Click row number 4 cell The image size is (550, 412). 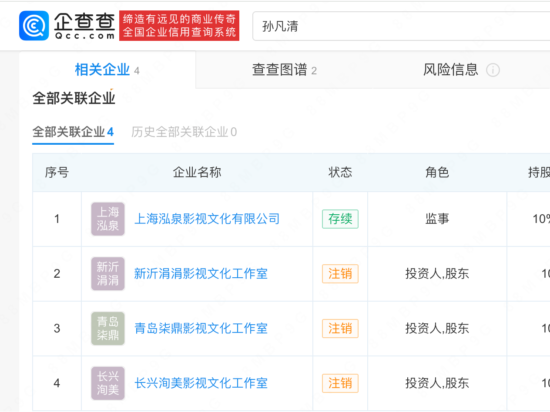(57, 383)
